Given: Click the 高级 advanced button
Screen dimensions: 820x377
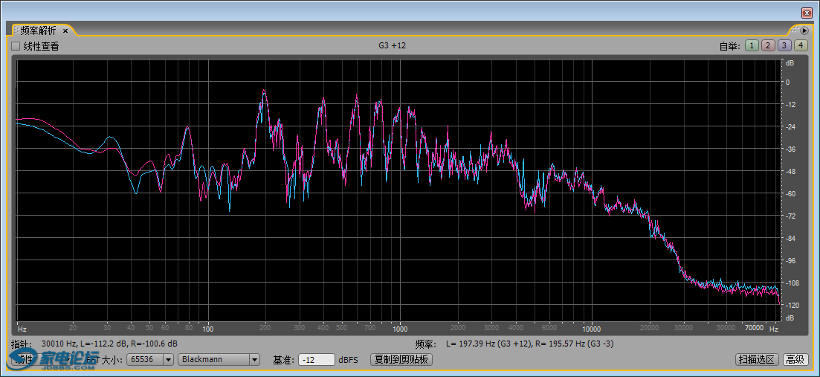Looking at the screenshot, I should (795, 360).
